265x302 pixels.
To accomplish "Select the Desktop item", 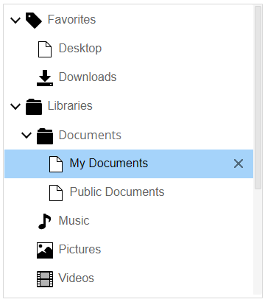I will coord(80,49).
